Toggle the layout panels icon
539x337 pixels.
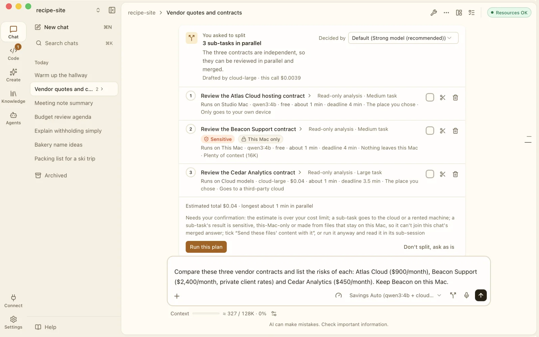pyautogui.click(x=459, y=13)
